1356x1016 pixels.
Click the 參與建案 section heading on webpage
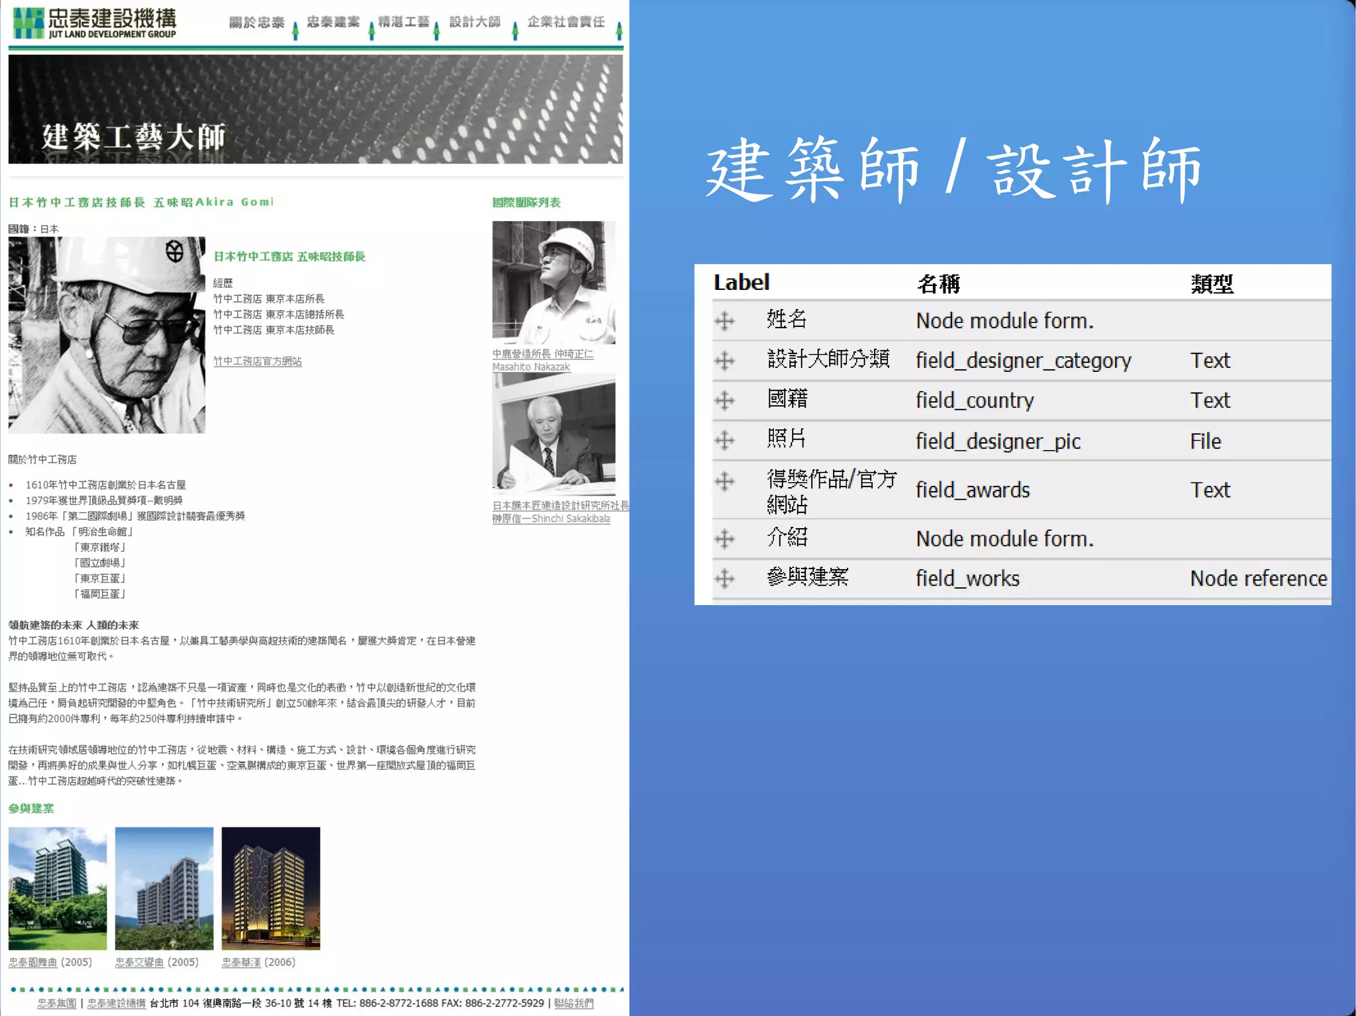pyautogui.click(x=31, y=808)
